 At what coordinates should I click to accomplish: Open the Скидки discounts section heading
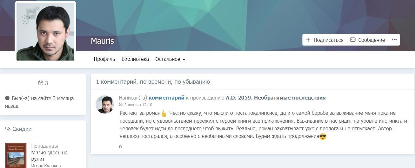(x=18, y=129)
